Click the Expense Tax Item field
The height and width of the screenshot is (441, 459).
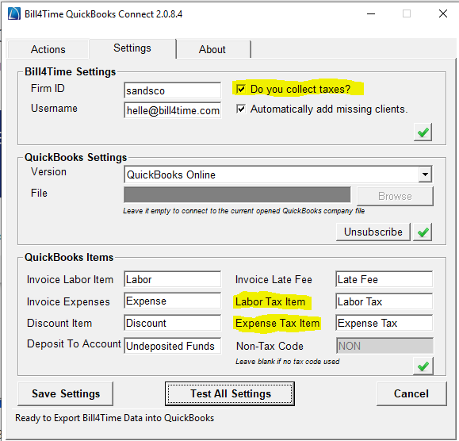[384, 323]
